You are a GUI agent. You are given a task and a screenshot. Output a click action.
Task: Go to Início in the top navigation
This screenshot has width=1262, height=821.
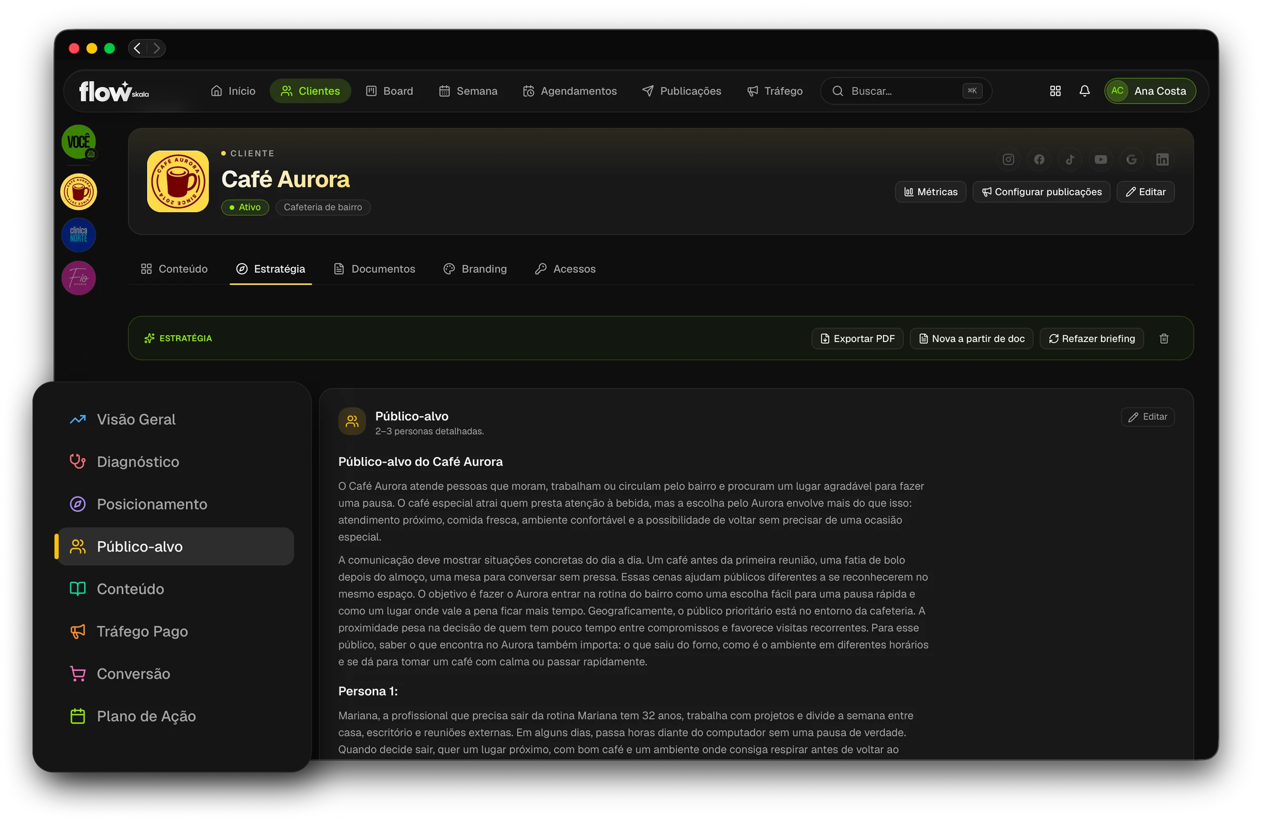click(233, 91)
